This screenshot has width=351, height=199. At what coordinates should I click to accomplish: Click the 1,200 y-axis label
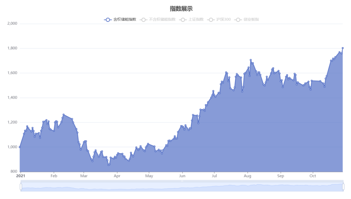[x=12, y=122]
